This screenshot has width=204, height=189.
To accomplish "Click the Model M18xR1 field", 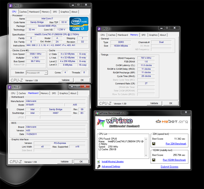I will 45,105.
